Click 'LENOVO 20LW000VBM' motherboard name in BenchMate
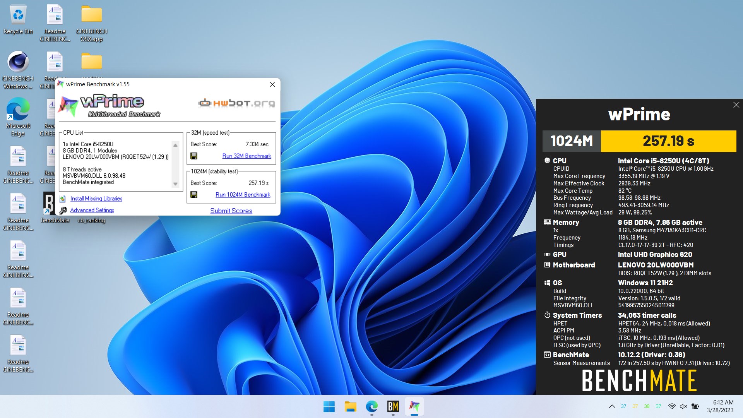 [x=656, y=265]
